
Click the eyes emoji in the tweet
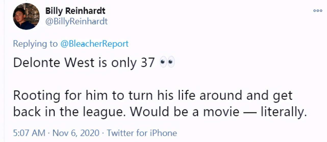(x=167, y=63)
